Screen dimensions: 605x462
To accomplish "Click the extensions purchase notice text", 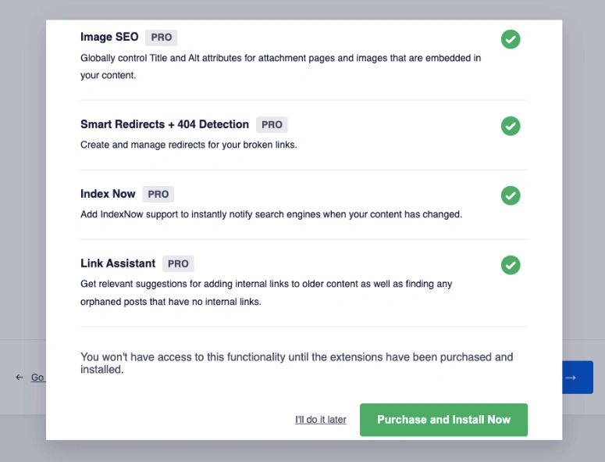I will (x=297, y=363).
